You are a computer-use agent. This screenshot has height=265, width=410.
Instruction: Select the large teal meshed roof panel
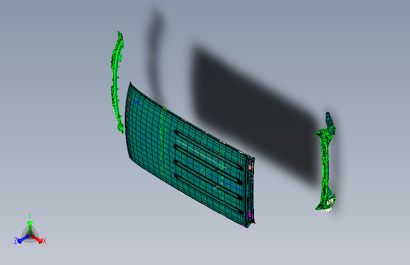[189, 155]
